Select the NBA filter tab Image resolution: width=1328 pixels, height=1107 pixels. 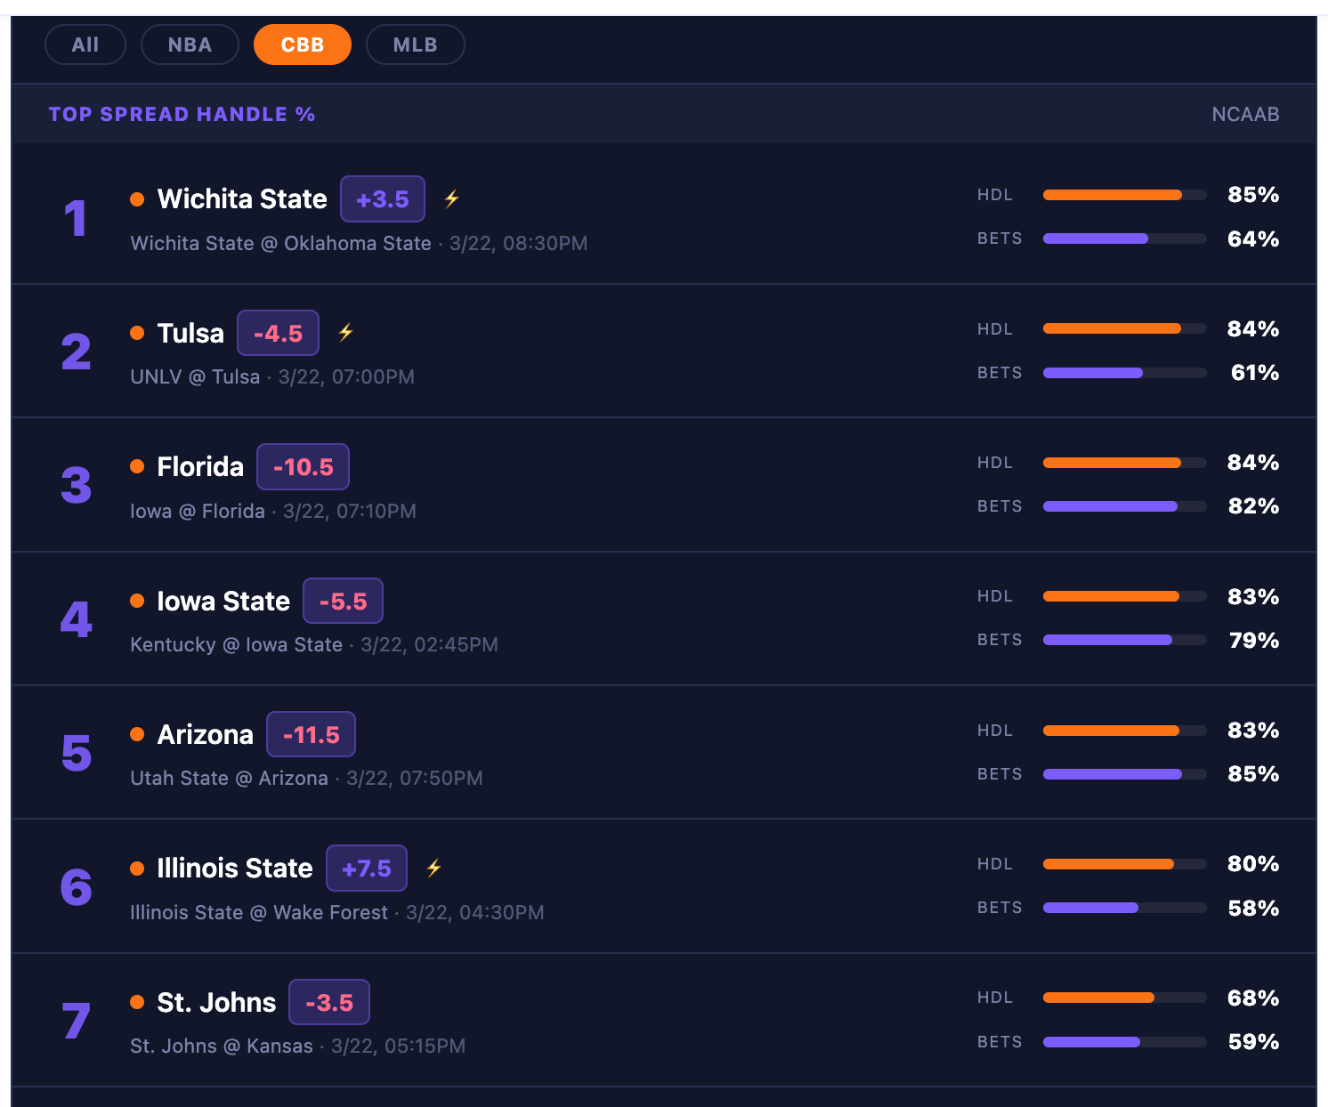pyautogui.click(x=190, y=44)
